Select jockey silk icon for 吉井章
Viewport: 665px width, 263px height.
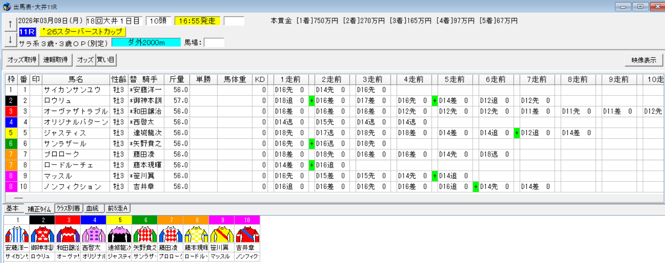tap(247, 235)
